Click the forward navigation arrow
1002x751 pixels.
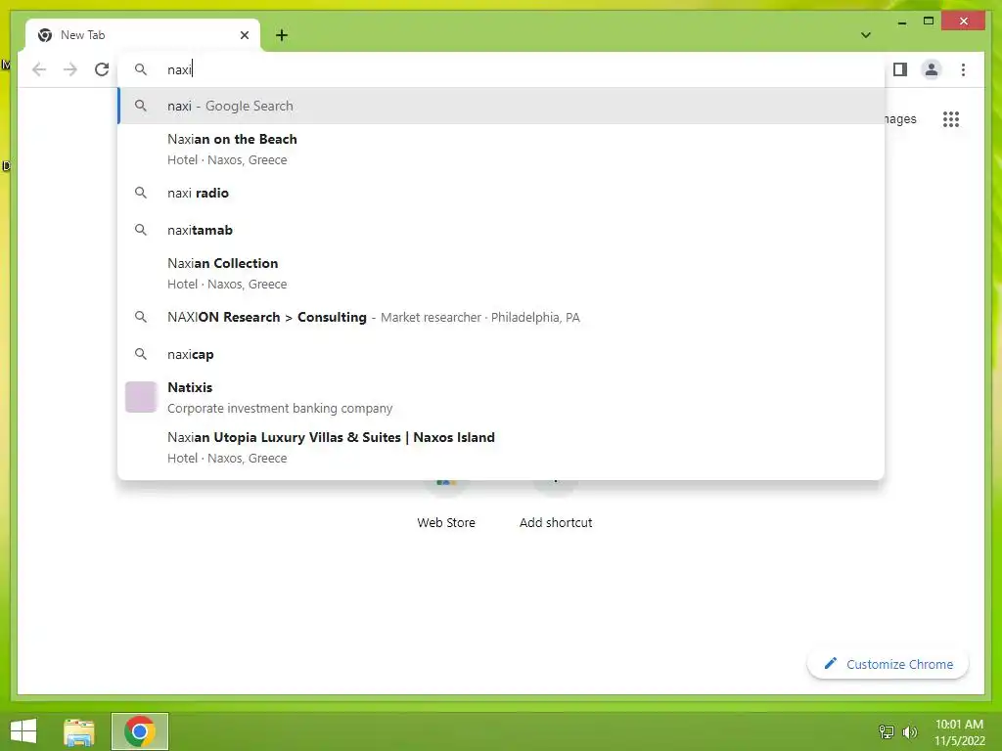tap(70, 69)
